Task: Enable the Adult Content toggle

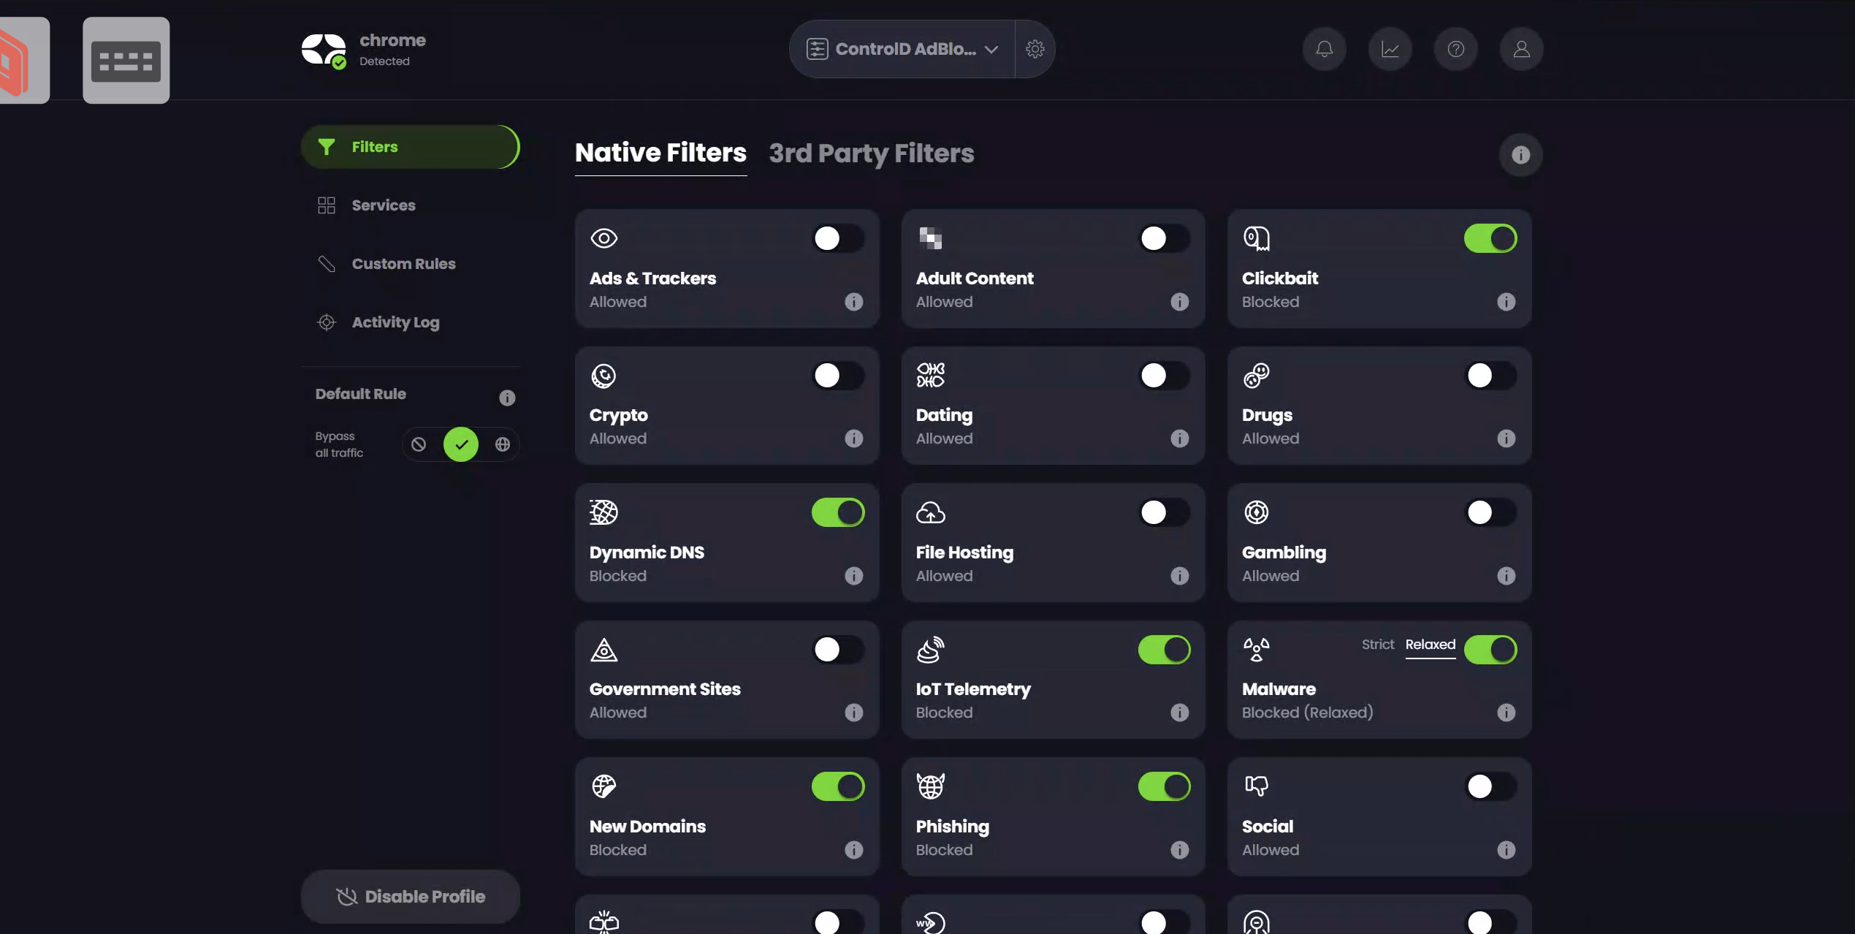Action: pyautogui.click(x=1164, y=238)
